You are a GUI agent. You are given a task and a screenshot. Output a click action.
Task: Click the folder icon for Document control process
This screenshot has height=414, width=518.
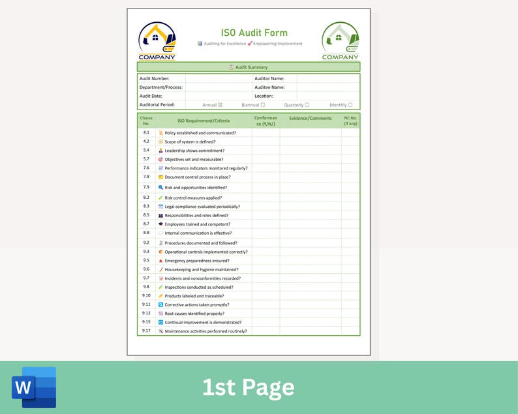click(160, 177)
